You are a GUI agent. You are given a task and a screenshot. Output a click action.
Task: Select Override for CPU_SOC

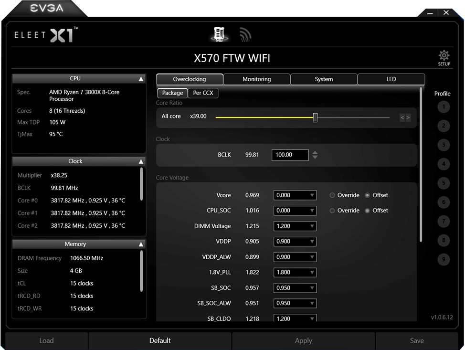[x=332, y=211]
